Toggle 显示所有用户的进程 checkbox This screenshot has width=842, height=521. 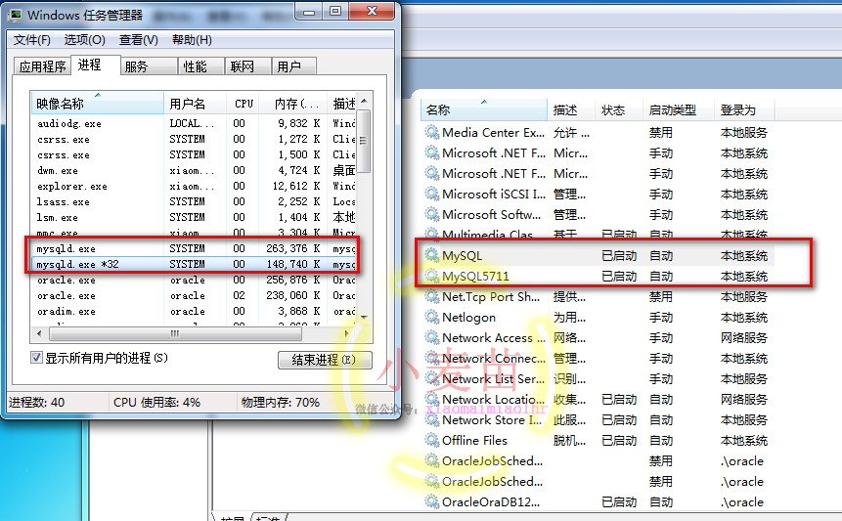[36, 358]
